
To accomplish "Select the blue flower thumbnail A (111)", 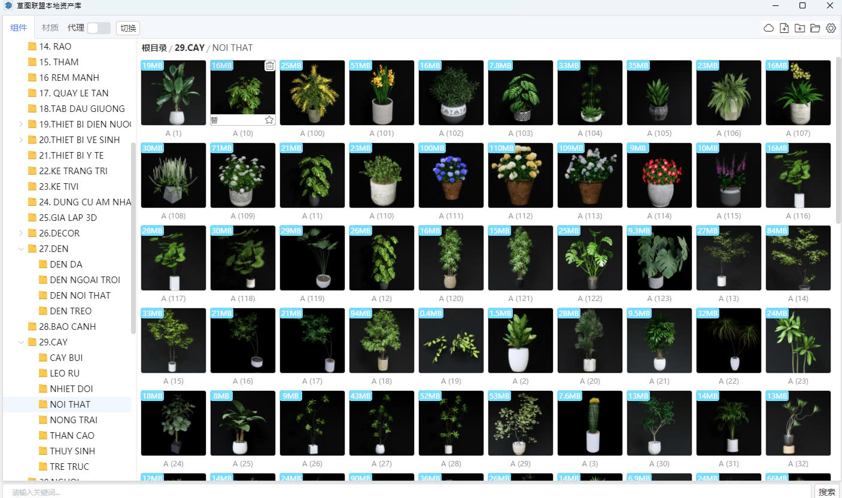I will (451, 175).
